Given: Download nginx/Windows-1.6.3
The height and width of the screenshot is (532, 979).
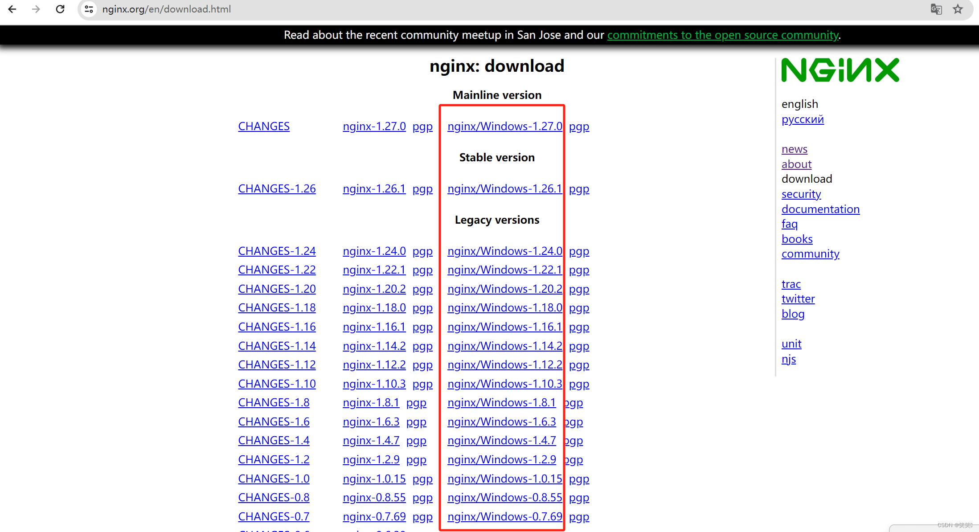Looking at the screenshot, I should 502,422.
